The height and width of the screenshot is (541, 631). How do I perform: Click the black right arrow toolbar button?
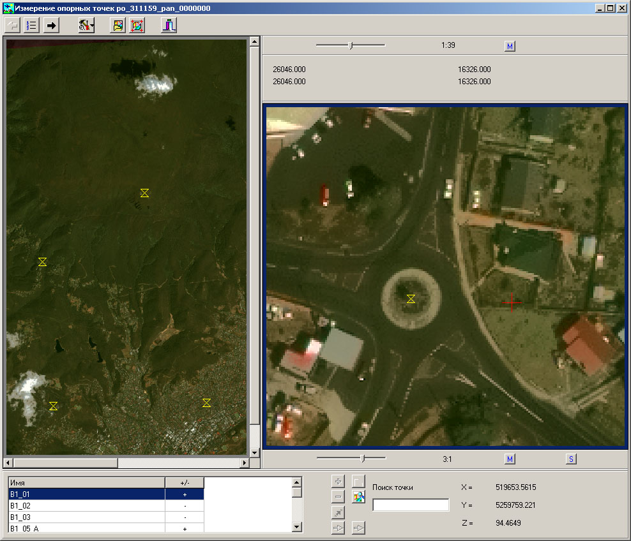[x=52, y=26]
